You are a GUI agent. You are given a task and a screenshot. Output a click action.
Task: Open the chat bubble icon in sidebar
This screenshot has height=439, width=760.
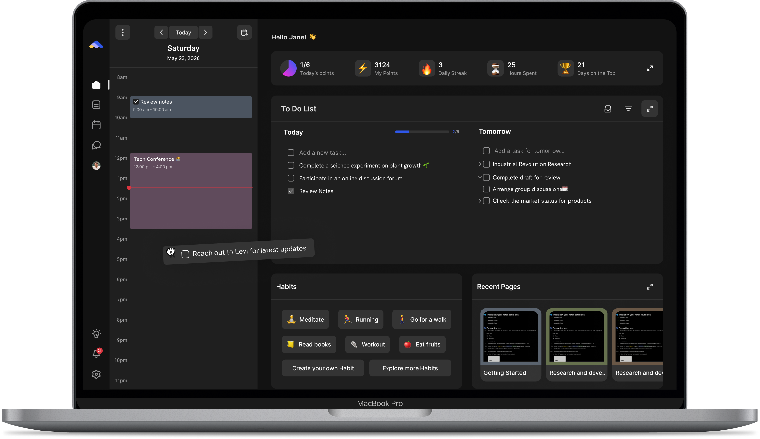[96, 145]
